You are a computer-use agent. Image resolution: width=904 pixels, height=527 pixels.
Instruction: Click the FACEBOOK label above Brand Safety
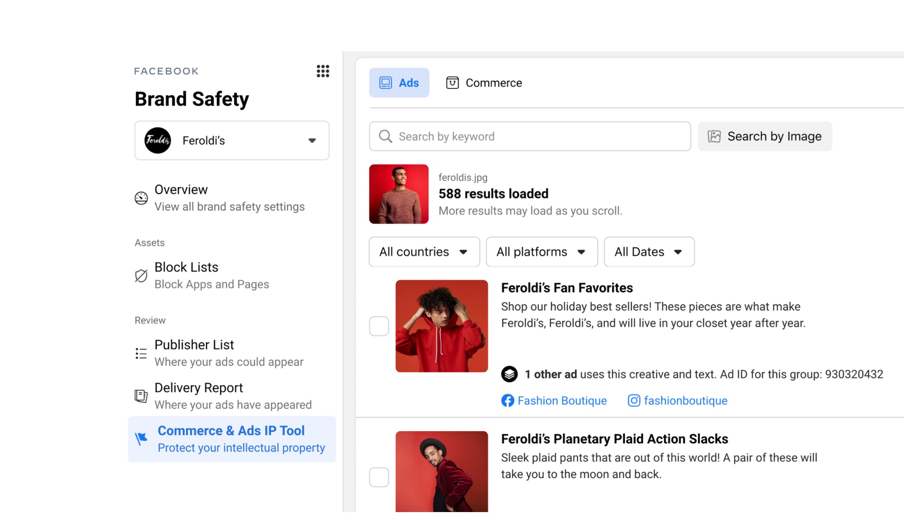pos(166,71)
